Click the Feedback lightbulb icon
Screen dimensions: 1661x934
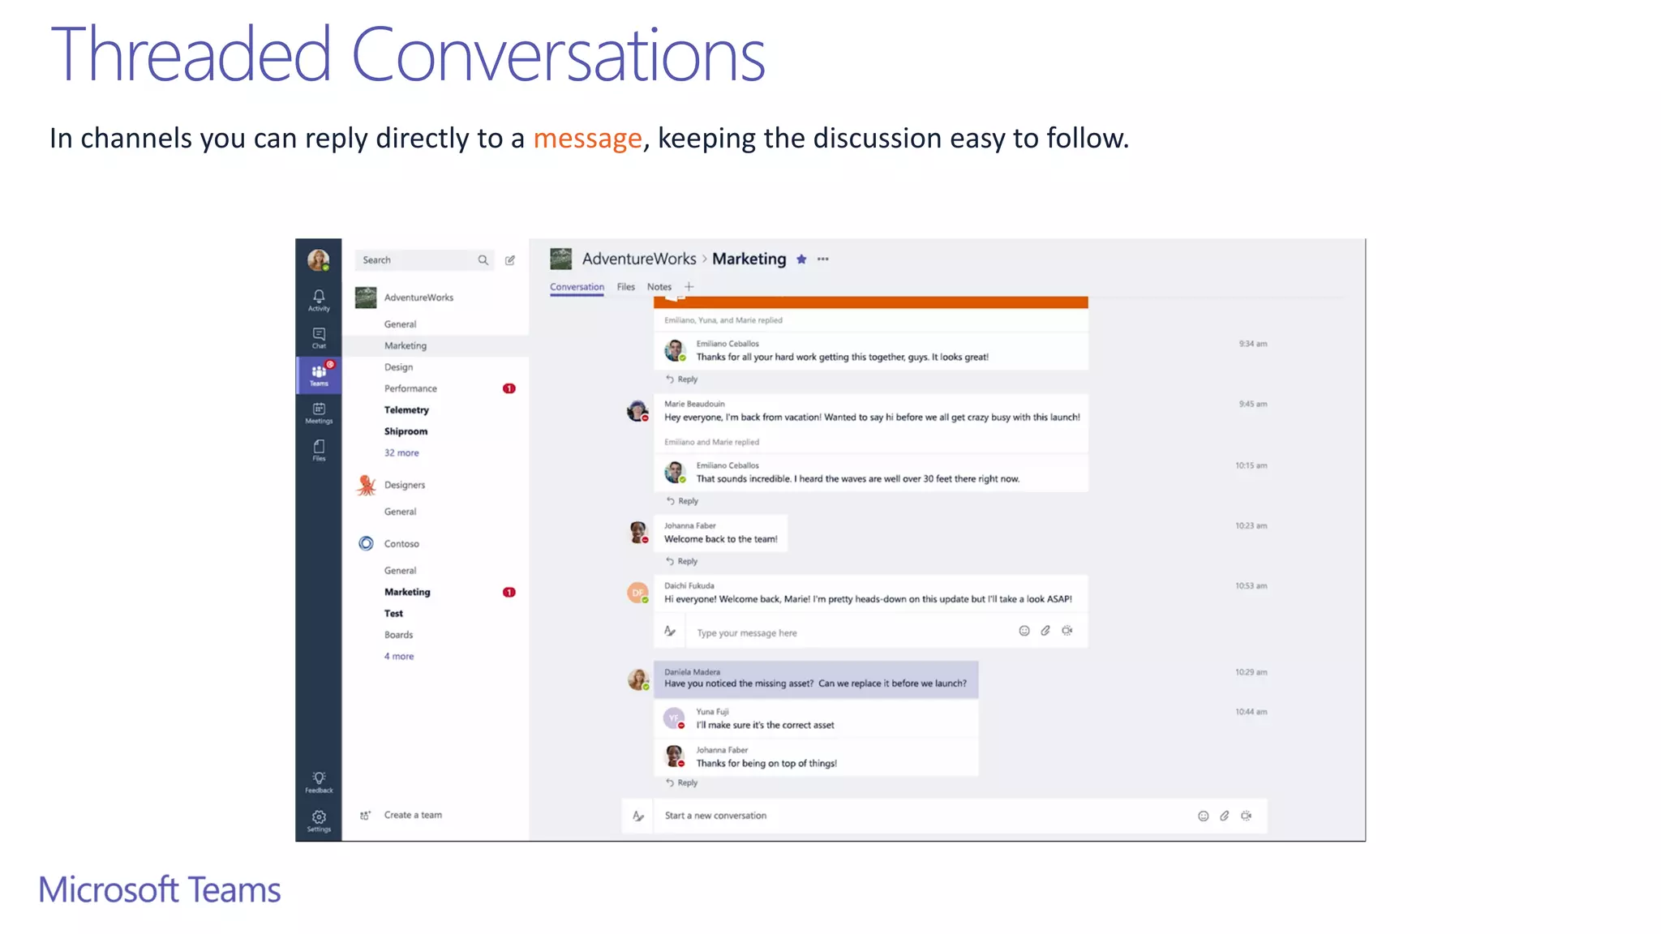[319, 782]
